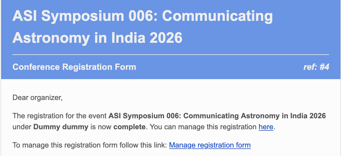Screen dimensions: 341x156
Task: Click the "Dear organizer," greeting line
Action: tap(37, 98)
